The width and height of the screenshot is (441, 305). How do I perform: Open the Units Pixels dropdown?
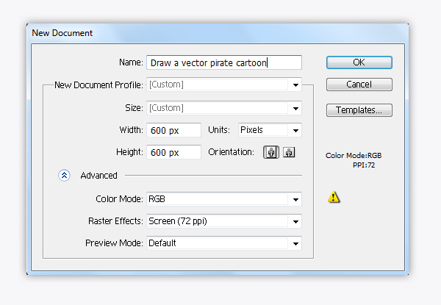click(270, 130)
